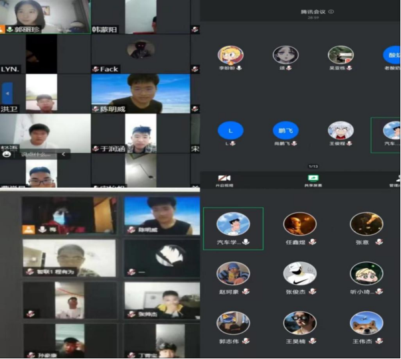
Task: Select 王昊楠's sunglasses avatar
Action: (299, 323)
